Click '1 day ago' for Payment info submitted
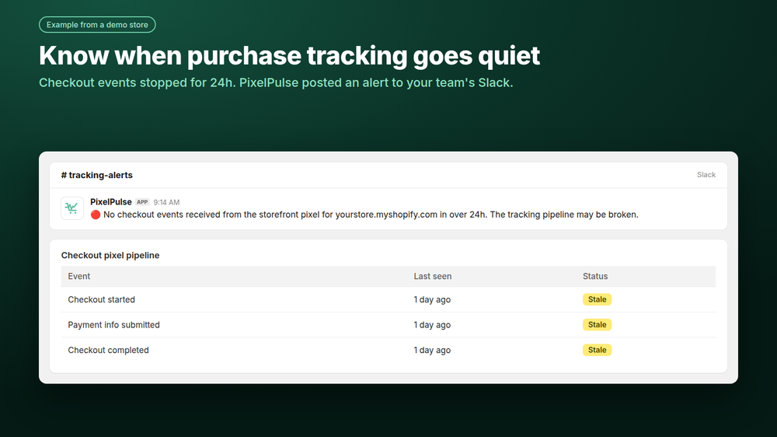 [x=432, y=325]
